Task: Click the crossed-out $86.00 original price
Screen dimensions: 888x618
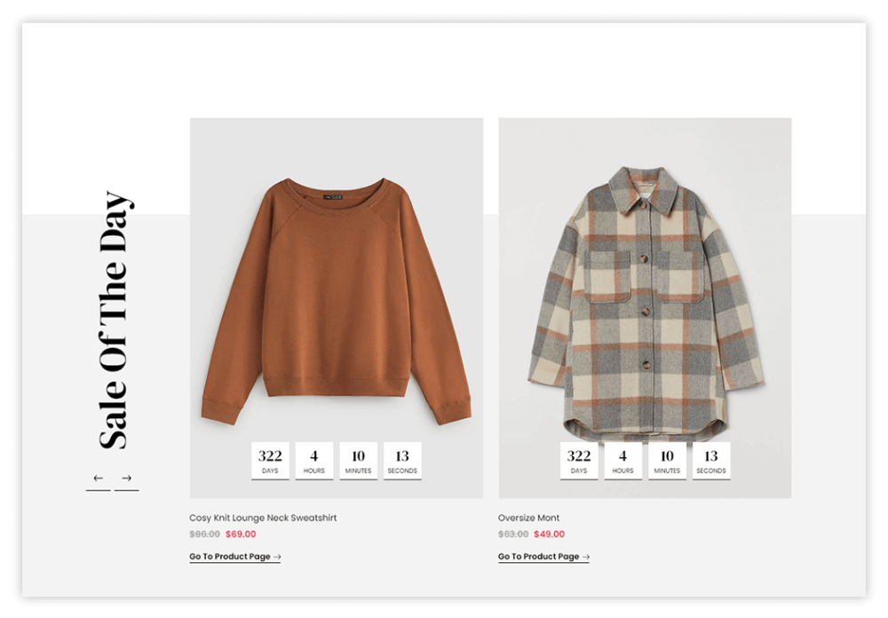Action: [x=204, y=535]
